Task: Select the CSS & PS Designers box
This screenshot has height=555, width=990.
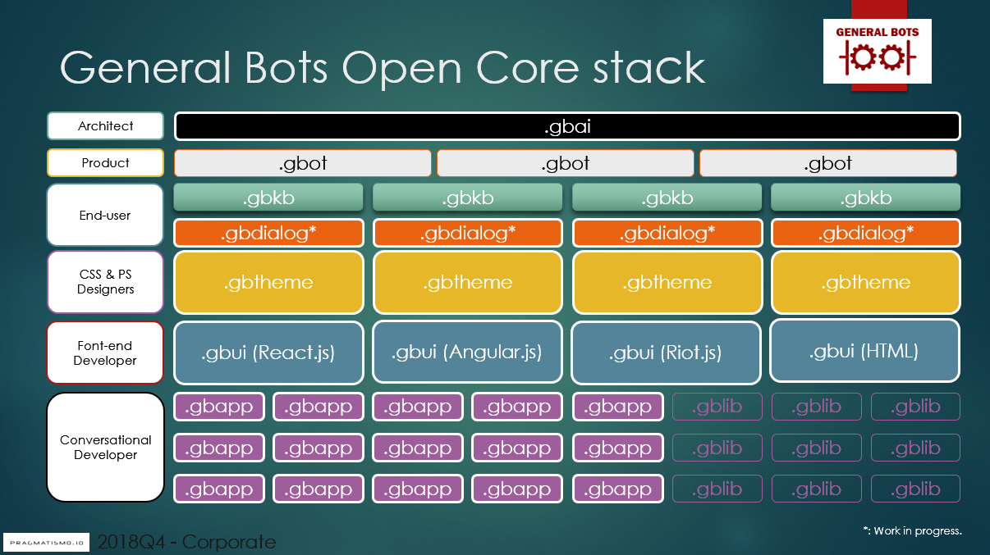Action: pyautogui.click(x=105, y=282)
